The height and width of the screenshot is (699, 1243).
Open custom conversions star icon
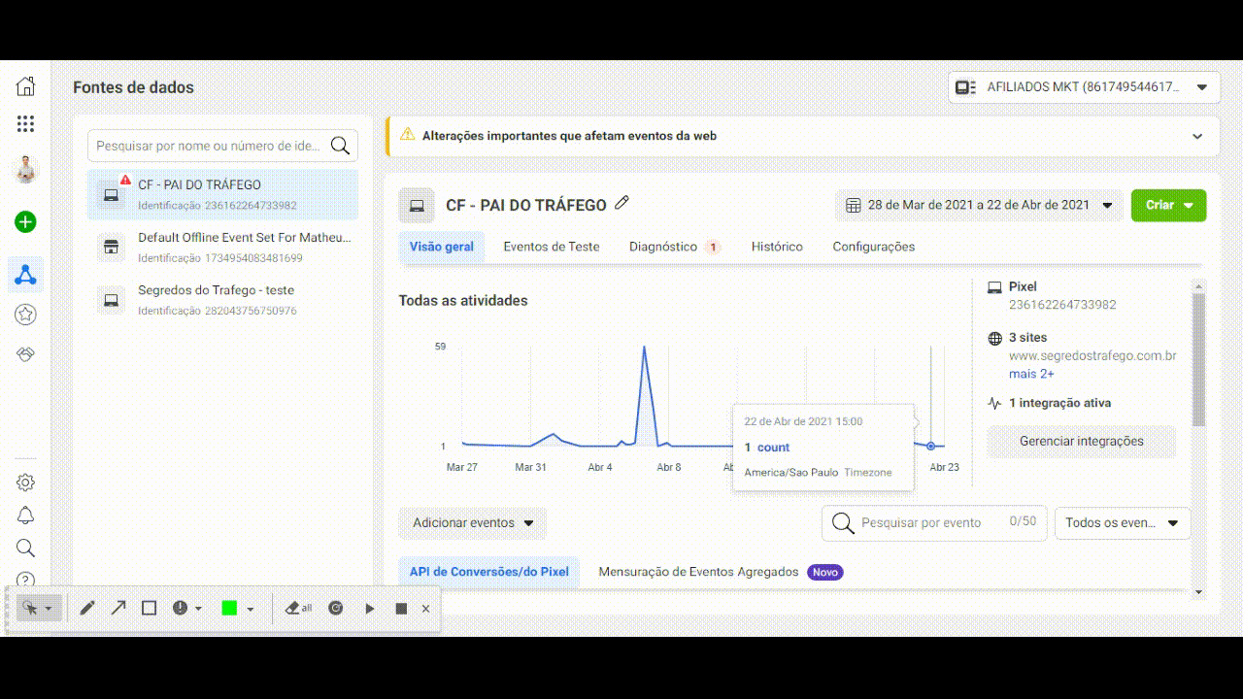coord(26,315)
